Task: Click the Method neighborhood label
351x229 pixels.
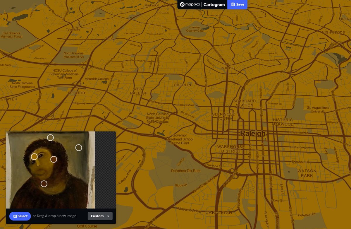Action: point(76,93)
